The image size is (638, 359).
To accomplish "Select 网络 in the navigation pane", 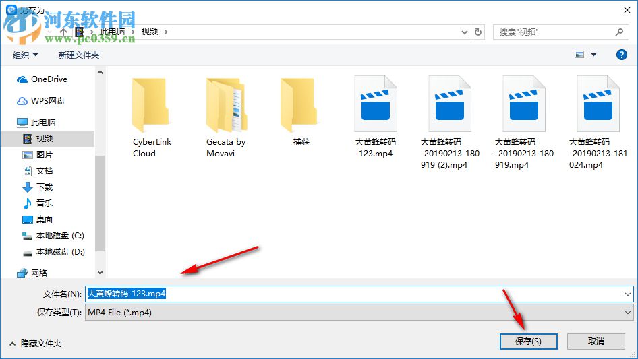I will pos(32,273).
